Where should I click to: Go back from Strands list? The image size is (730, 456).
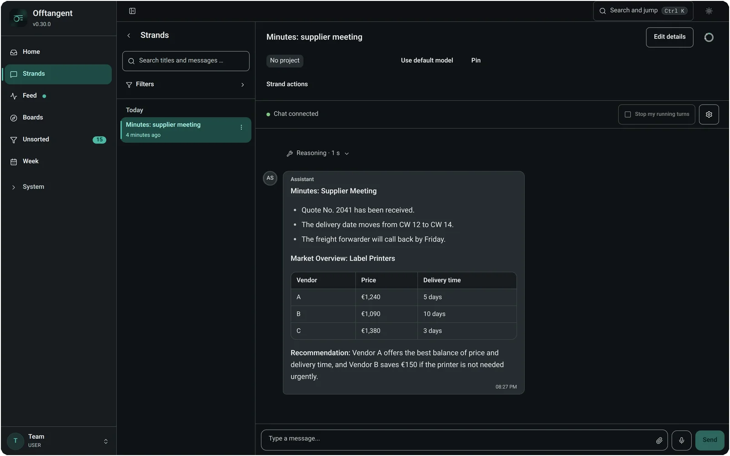pyautogui.click(x=129, y=36)
